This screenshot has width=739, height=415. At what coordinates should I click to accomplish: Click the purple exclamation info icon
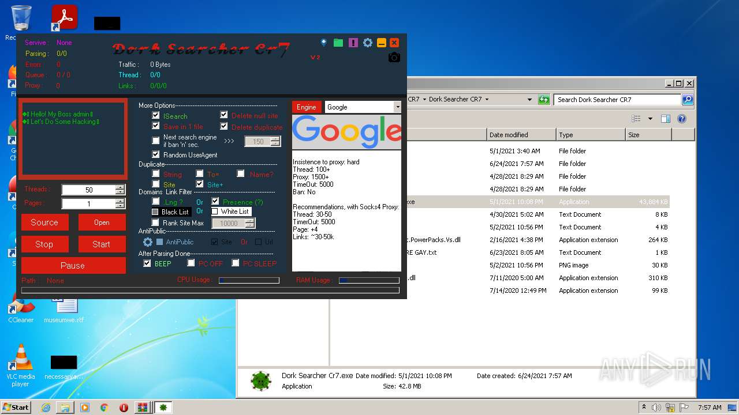tap(353, 43)
